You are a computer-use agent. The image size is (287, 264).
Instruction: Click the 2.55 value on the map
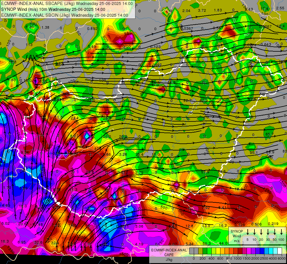(280, 8)
